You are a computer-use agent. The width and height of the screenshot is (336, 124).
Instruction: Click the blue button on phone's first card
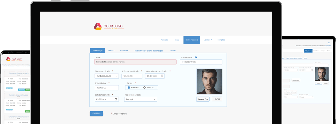coord(21,90)
